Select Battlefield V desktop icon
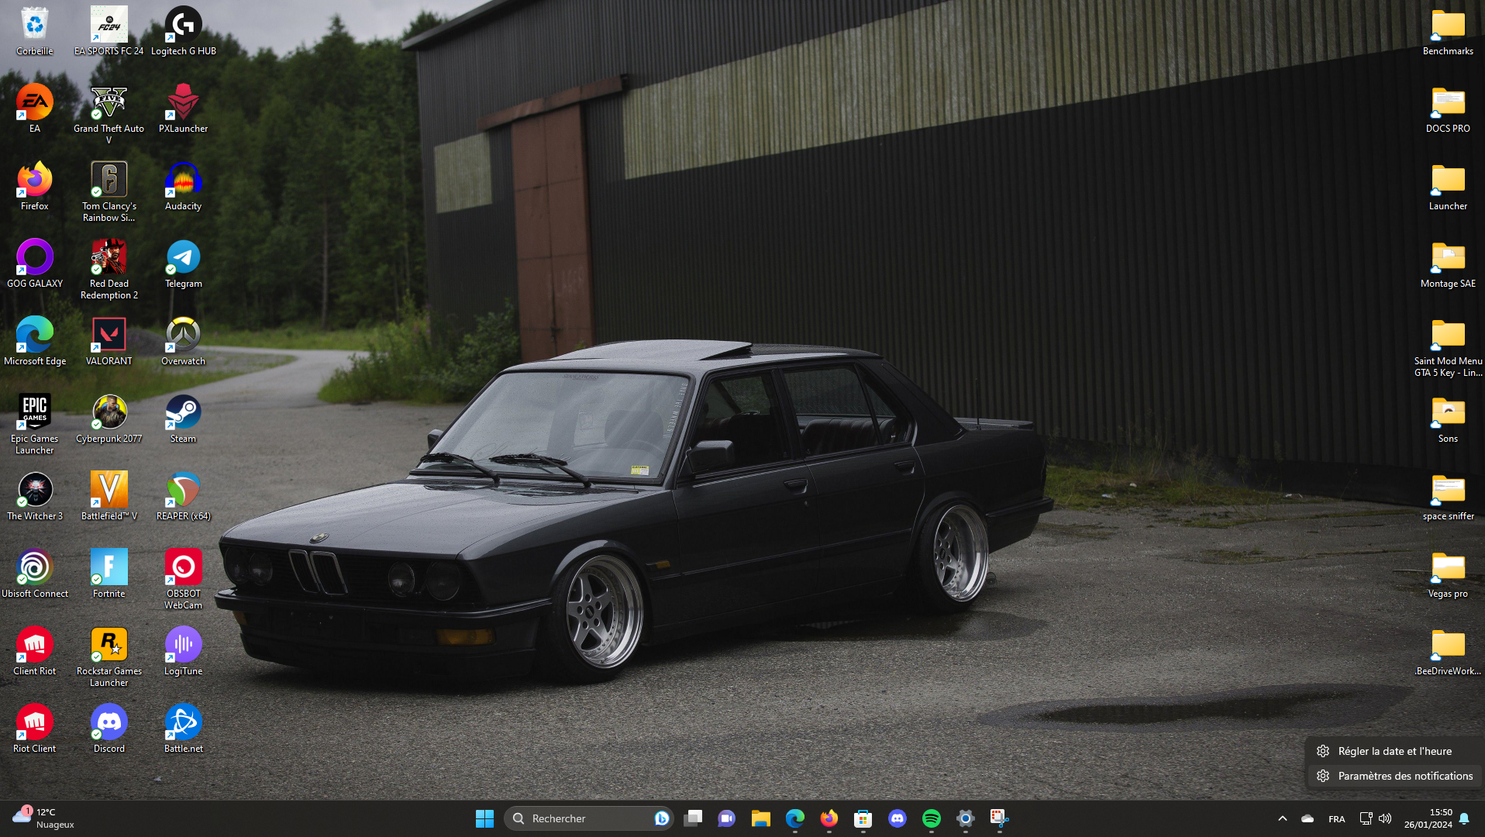The image size is (1485, 837). (109, 496)
